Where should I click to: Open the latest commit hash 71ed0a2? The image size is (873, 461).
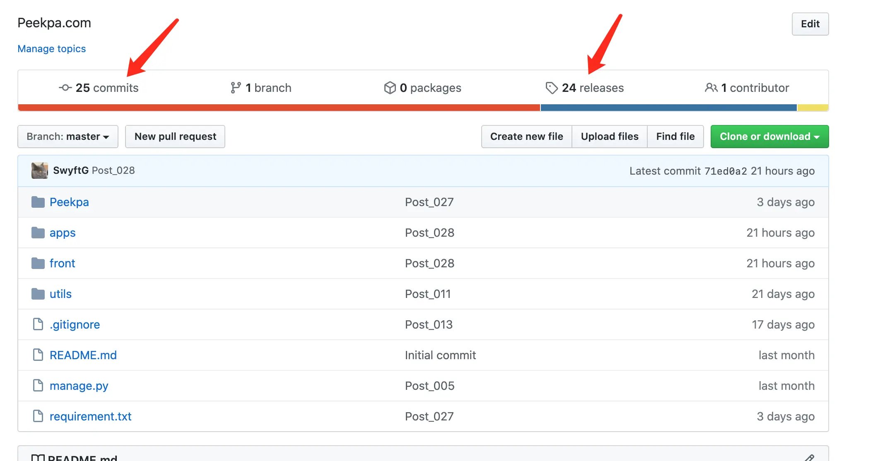[726, 171]
